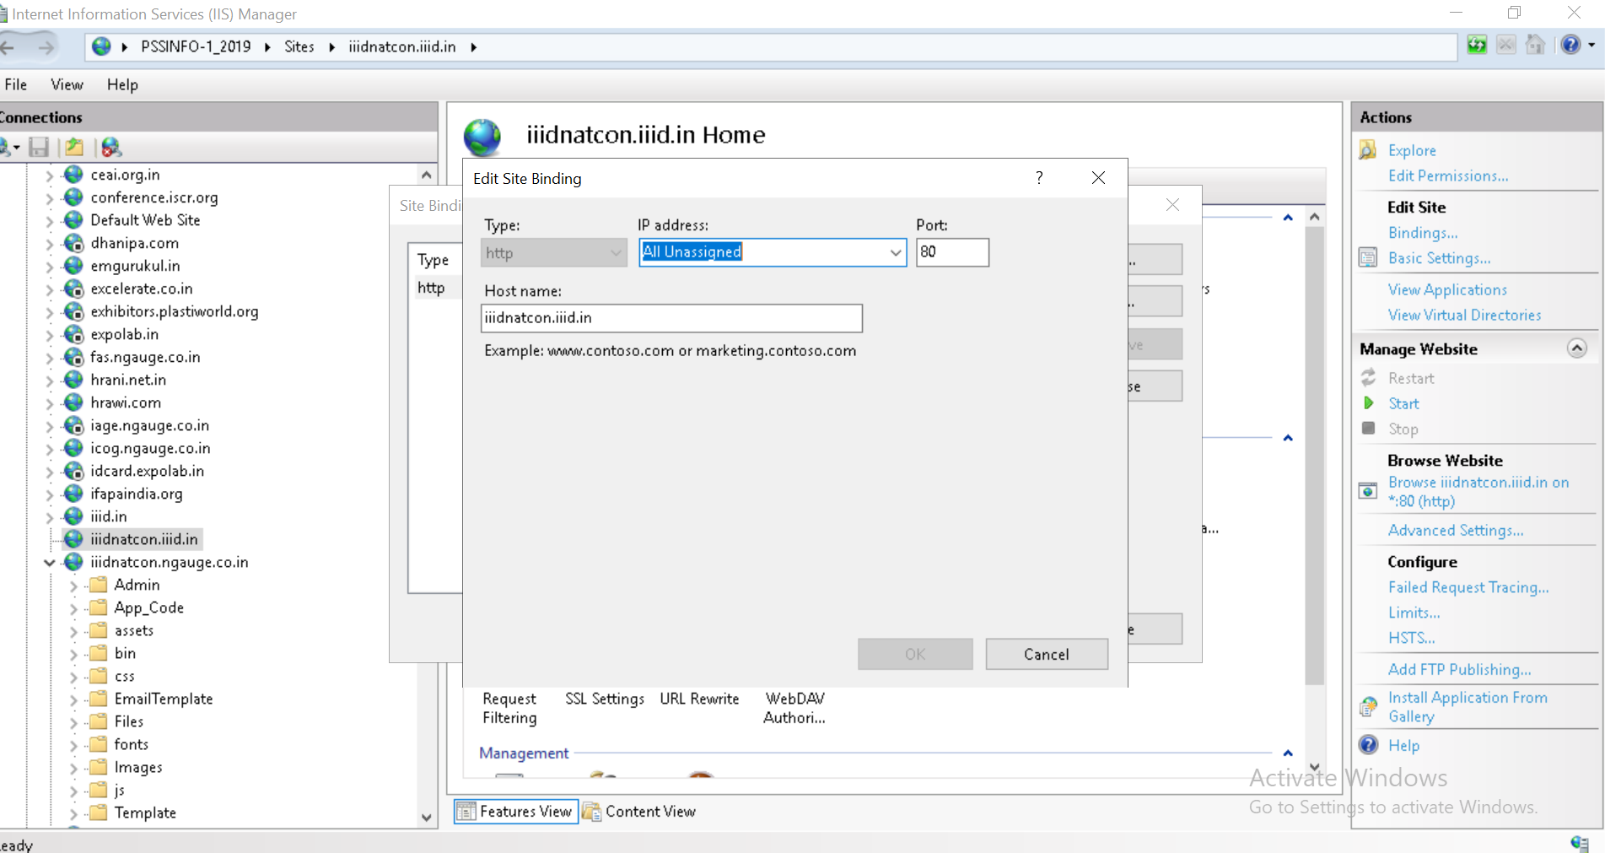Open the View menu
Viewport: 1605px width, 853px height.
click(67, 84)
